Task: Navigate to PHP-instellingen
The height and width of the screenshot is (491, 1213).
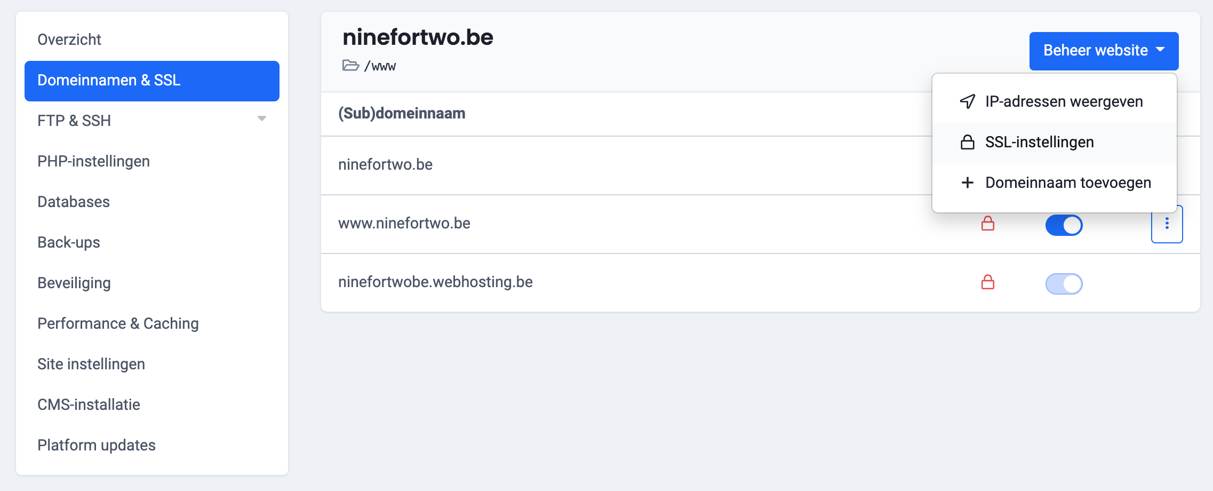Action: point(93,161)
